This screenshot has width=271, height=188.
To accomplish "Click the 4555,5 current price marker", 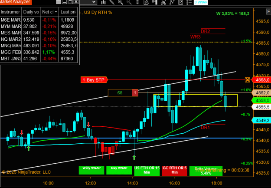I will [262, 107].
